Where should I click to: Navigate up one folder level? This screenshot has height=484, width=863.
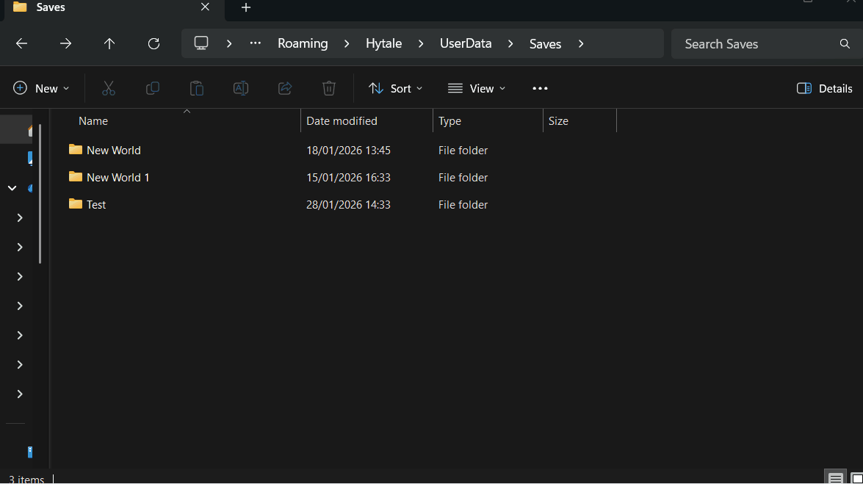pos(109,43)
